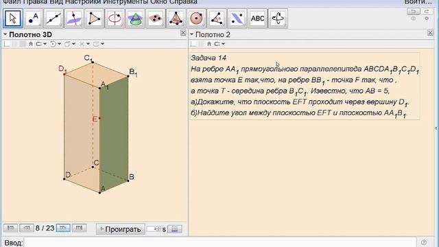Select the Reflect about plane tool
Screen dimensions: 439x247
pyautogui.click(x=237, y=19)
